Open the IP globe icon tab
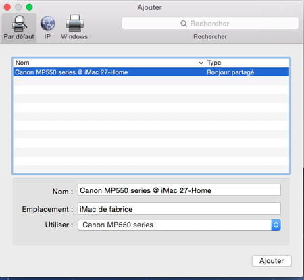The width and height of the screenshot is (304, 280). (47, 24)
